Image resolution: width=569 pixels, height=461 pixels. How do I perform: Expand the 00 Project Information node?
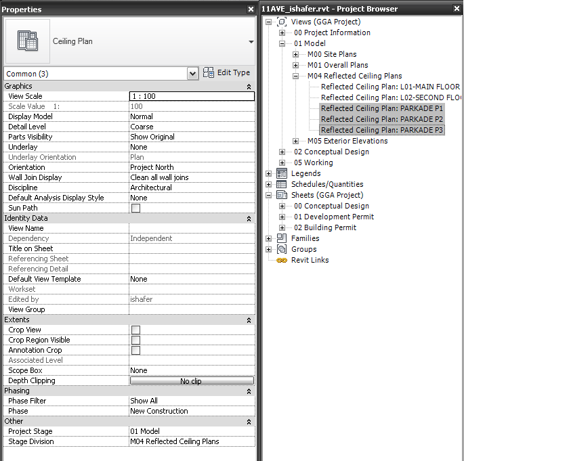(282, 32)
